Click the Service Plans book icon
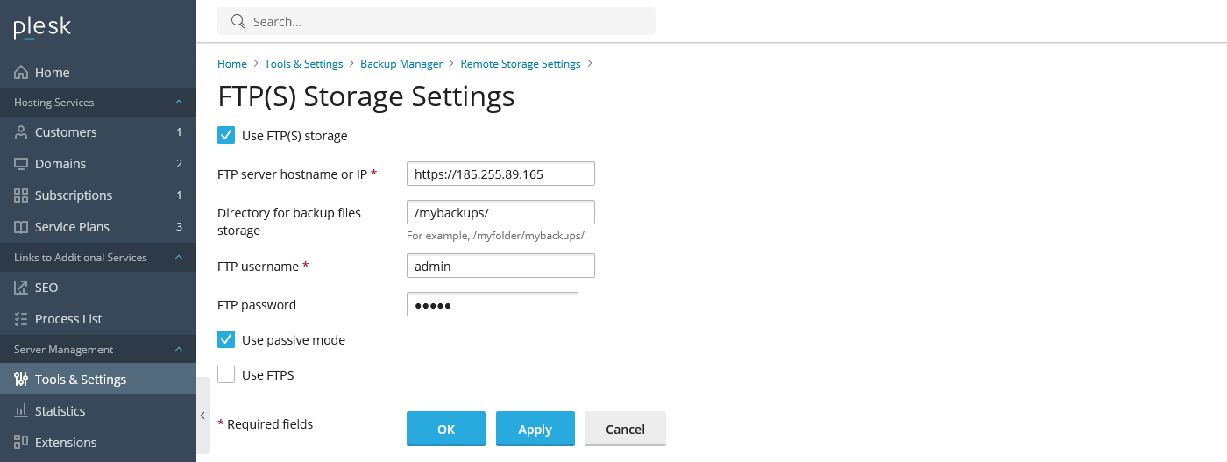The image size is (1227, 462). coord(21,227)
